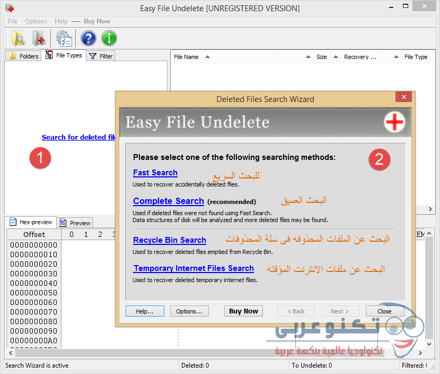Viewport: 440px width, 374px height.
Task: Click hex view scroll down arrow
Action: point(429,344)
